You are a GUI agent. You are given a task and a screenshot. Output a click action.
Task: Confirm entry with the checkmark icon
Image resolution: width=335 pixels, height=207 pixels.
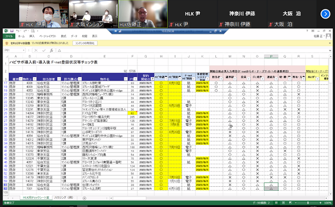[44, 50]
